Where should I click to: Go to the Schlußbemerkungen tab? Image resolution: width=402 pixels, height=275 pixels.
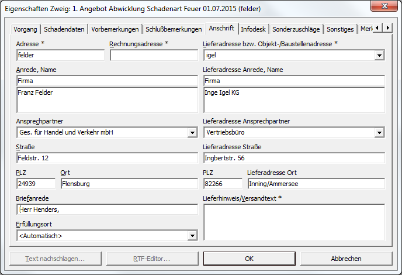[174, 29]
